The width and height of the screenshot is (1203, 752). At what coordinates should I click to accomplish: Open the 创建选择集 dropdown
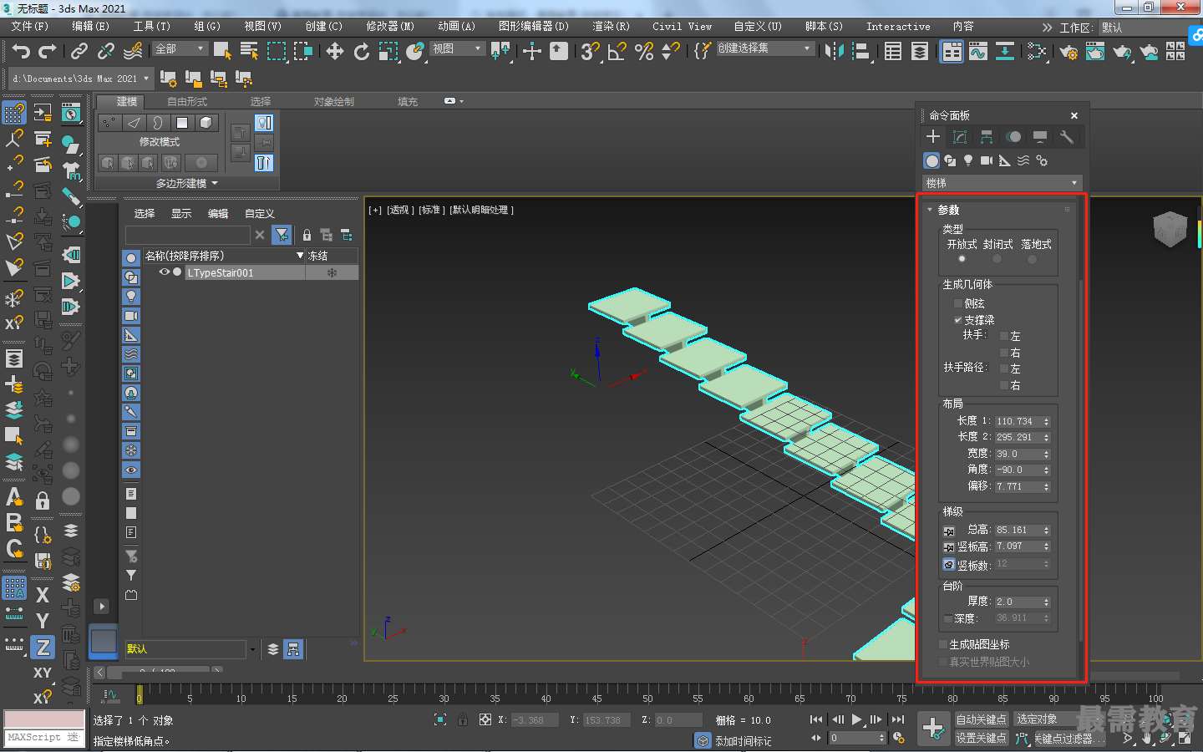coord(764,48)
